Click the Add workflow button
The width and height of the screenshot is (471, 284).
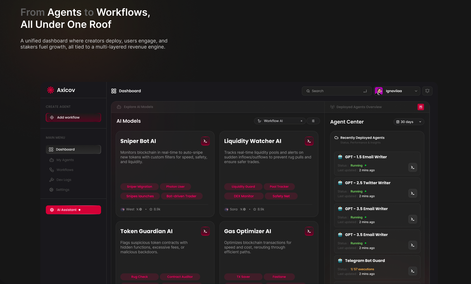point(73,117)
